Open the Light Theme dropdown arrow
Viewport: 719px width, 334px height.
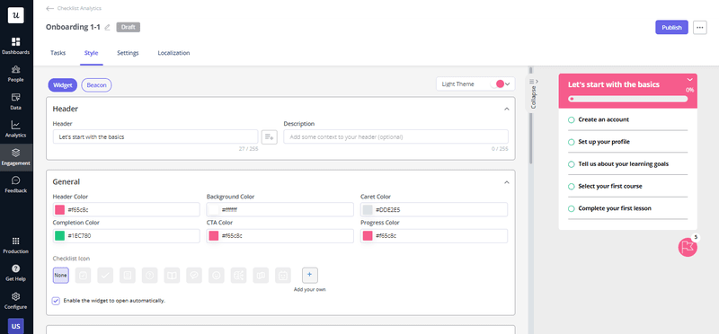508,83
